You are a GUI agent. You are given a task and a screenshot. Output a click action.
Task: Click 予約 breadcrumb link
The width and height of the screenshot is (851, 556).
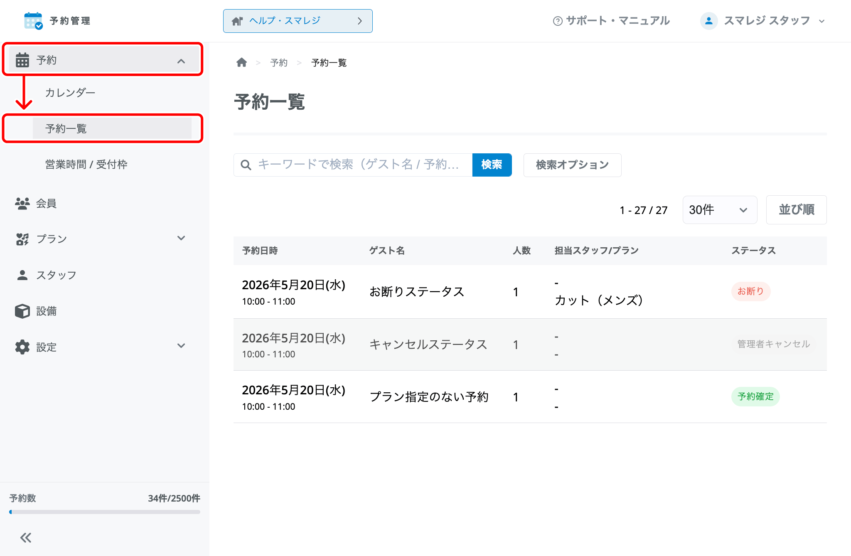(279, 63)
